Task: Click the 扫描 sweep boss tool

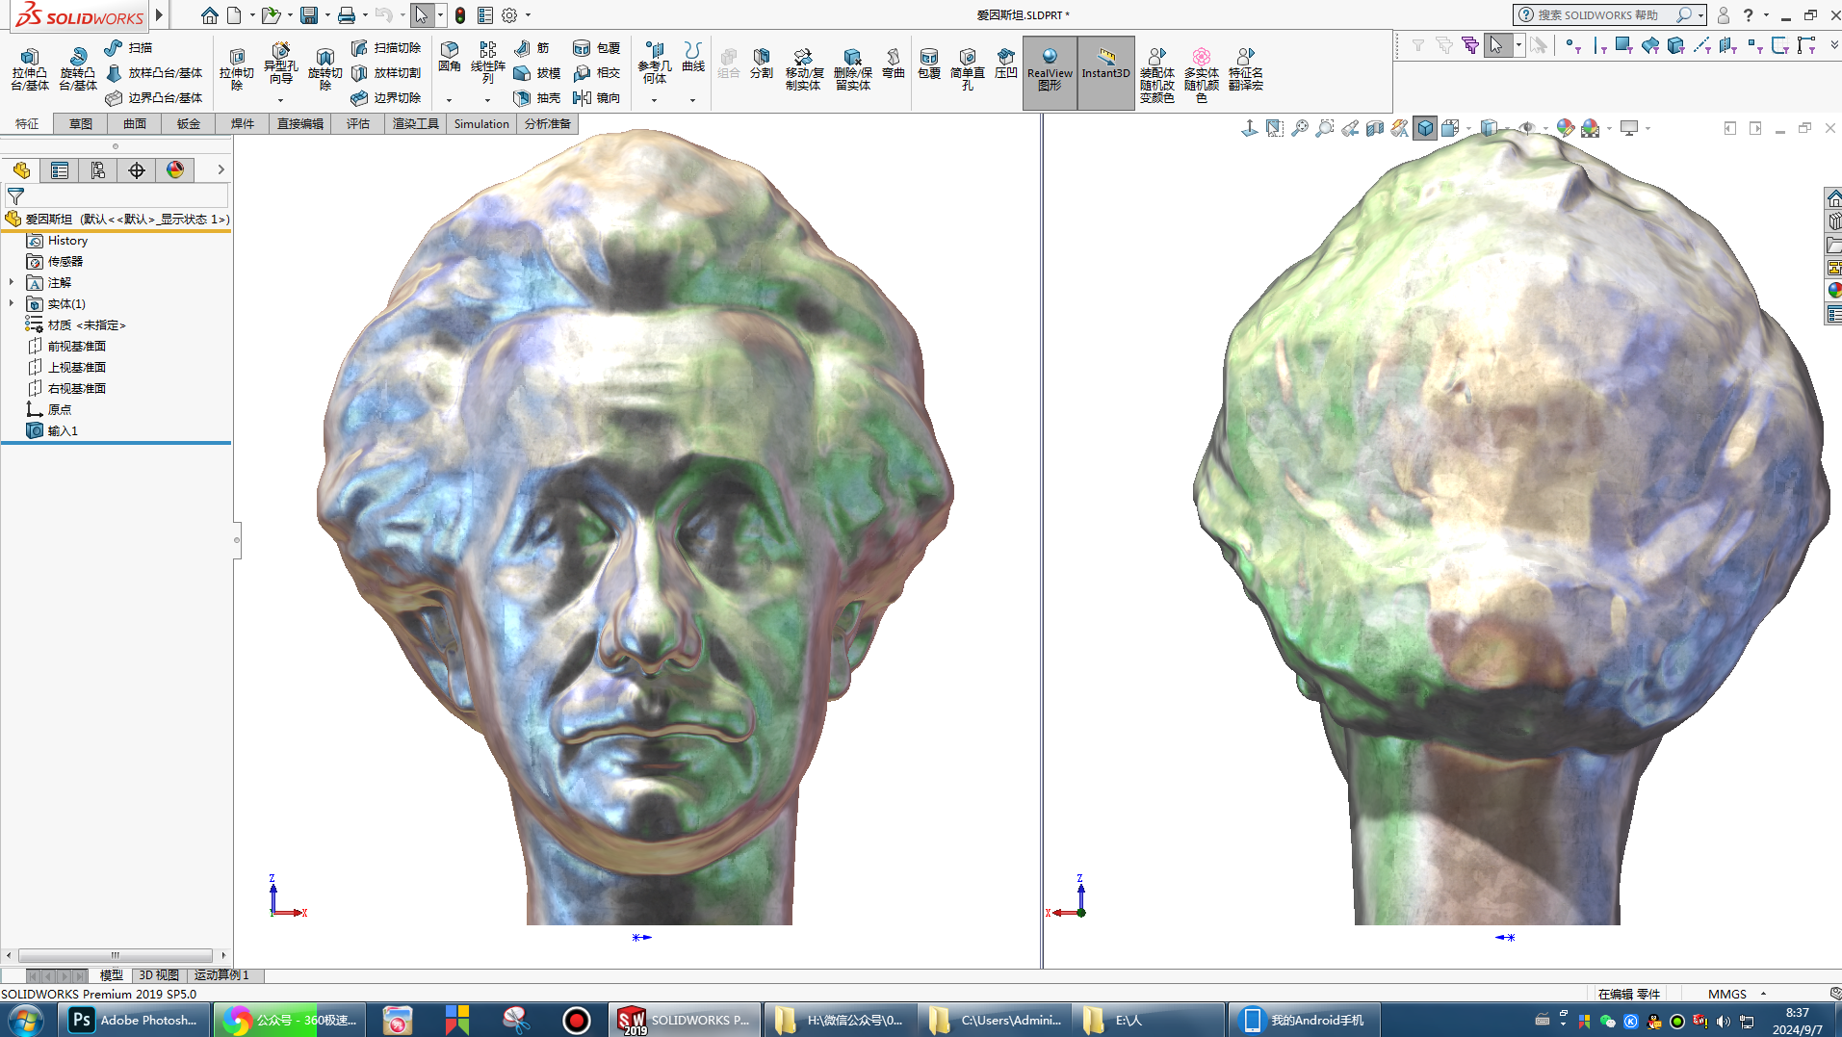Action: pos(129,47)
